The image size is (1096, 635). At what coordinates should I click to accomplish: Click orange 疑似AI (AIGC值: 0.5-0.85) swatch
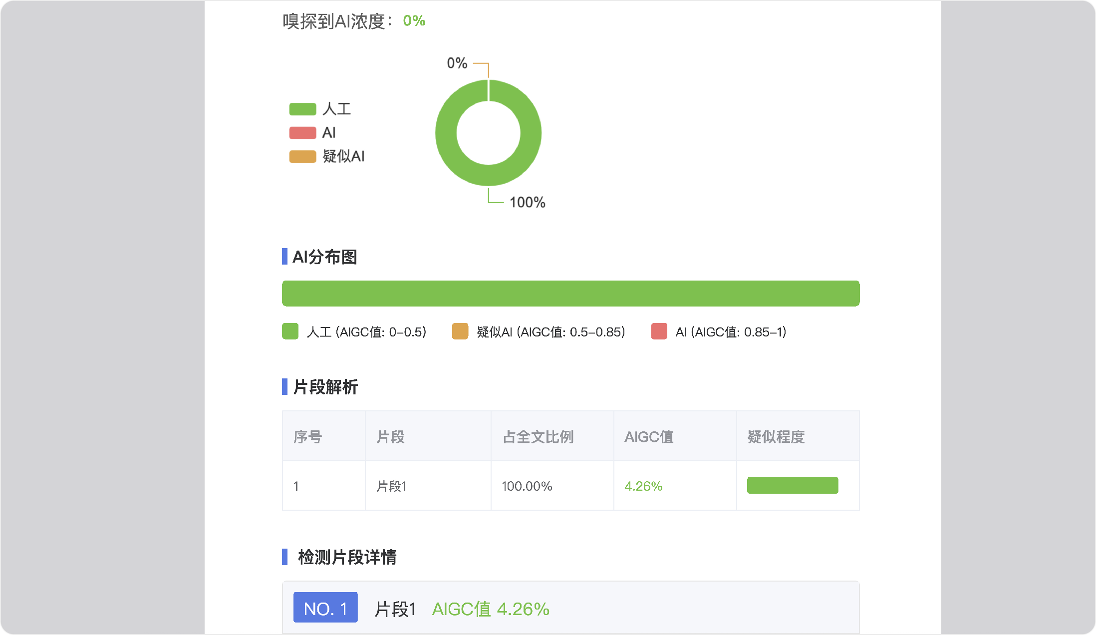[460, 331]
